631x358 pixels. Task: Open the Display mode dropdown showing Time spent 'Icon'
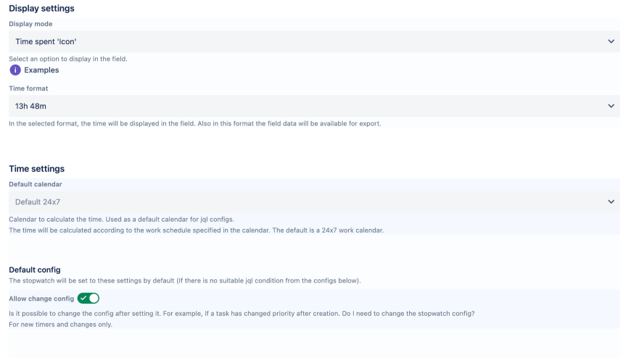312,41
